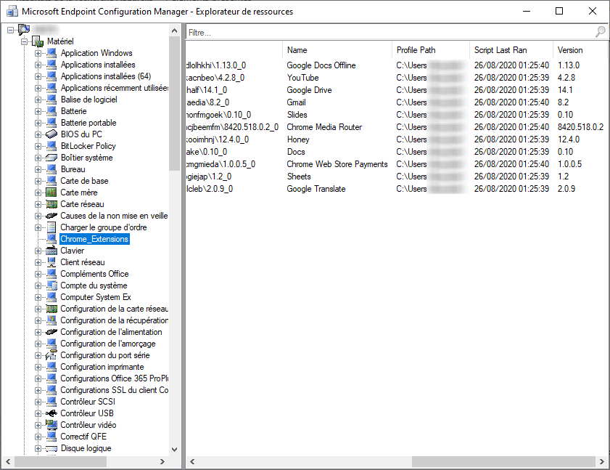The width and height of the screenshot is (610, 470).
Task: Collapse the Matériel tree node
Action: pyautogui.click(x=25, y=41)
